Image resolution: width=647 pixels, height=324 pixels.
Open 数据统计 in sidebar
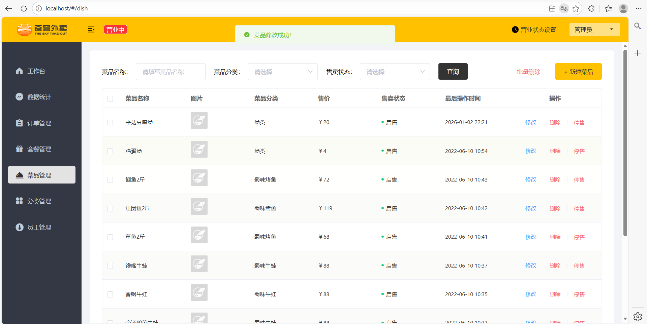coord(42,97)
